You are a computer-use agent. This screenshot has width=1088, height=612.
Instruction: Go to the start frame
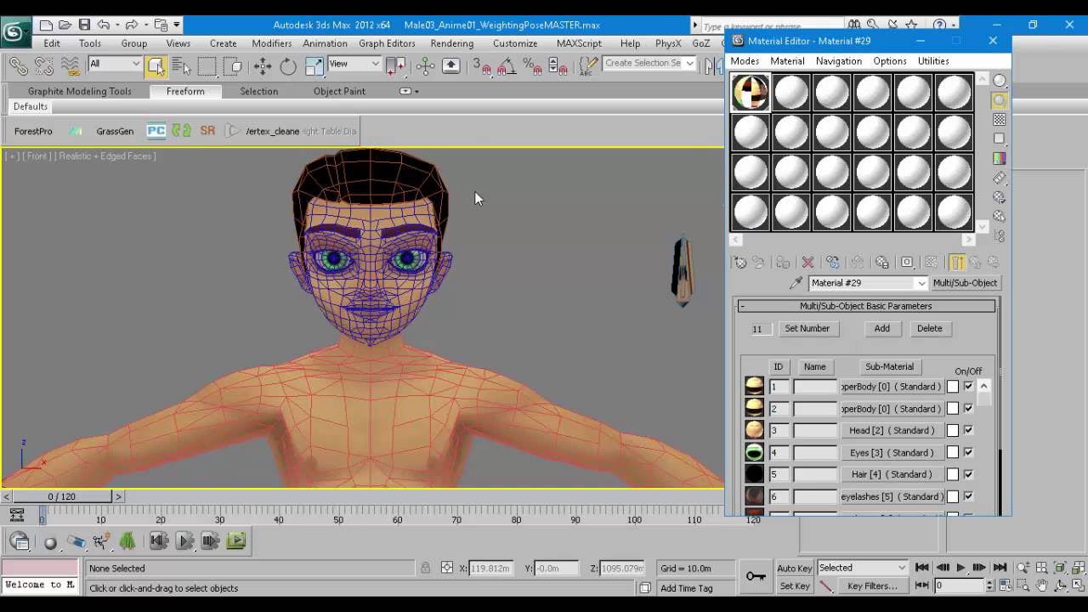pos(922,568)
